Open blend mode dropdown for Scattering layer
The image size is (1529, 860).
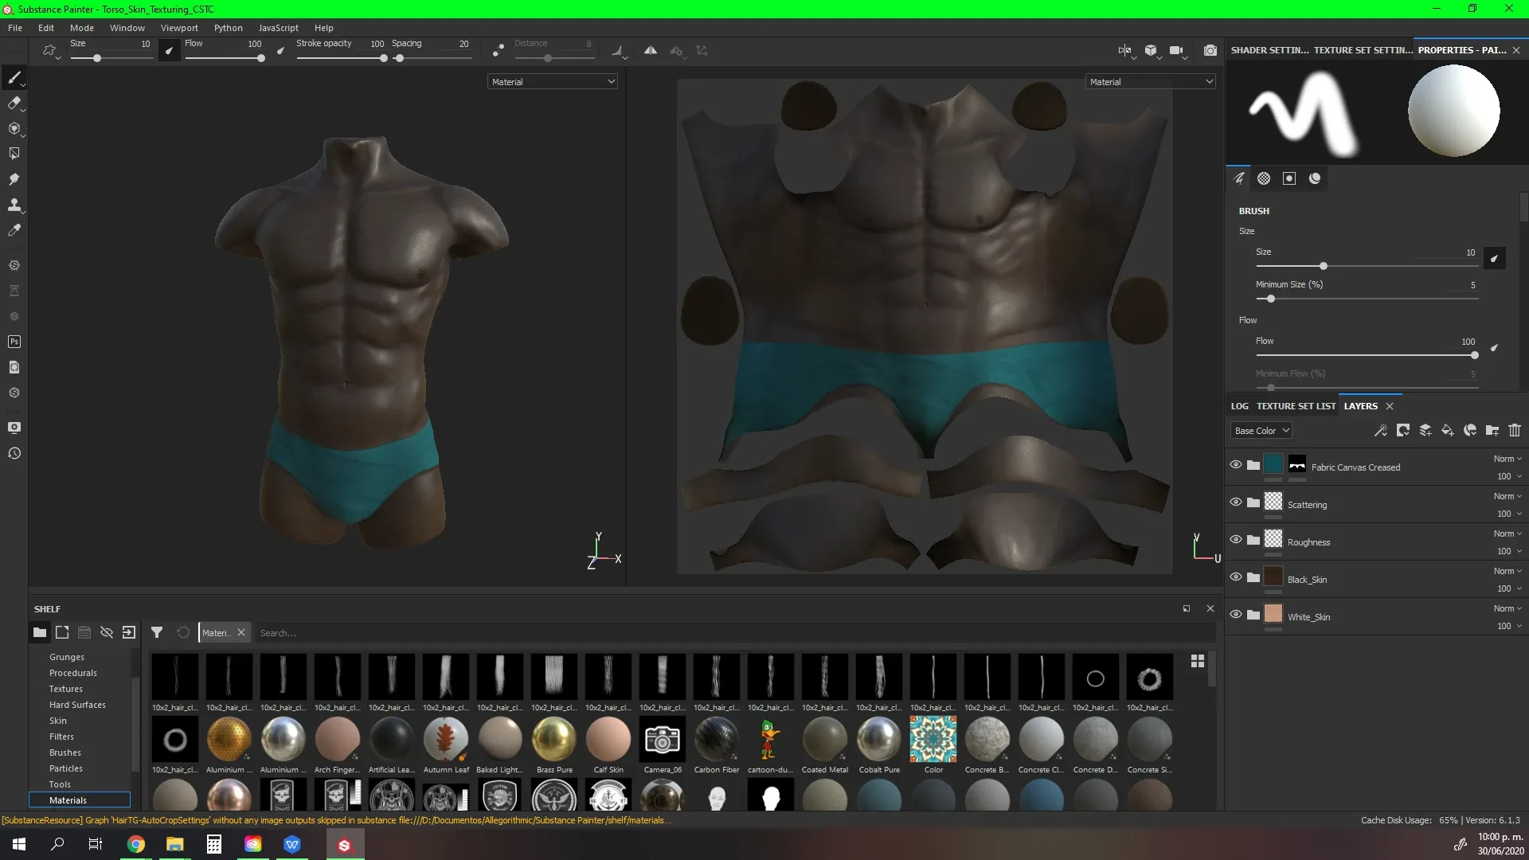[x=1507, y=496]
